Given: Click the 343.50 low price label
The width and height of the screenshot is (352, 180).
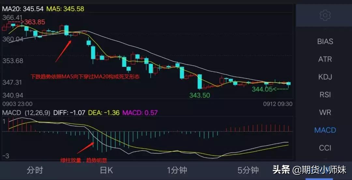Looking at the screenshot, I should tap(199, 95).
